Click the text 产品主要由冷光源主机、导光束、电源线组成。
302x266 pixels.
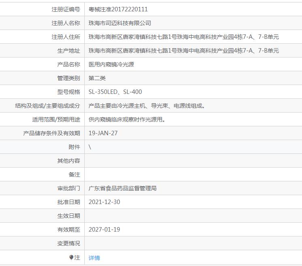(147, 106)
